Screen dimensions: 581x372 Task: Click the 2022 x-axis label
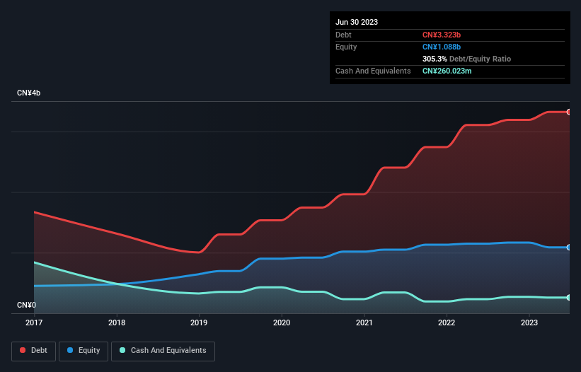[447, 322]
